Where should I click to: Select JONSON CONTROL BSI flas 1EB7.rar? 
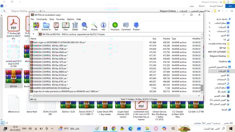(x=115, y=45)
